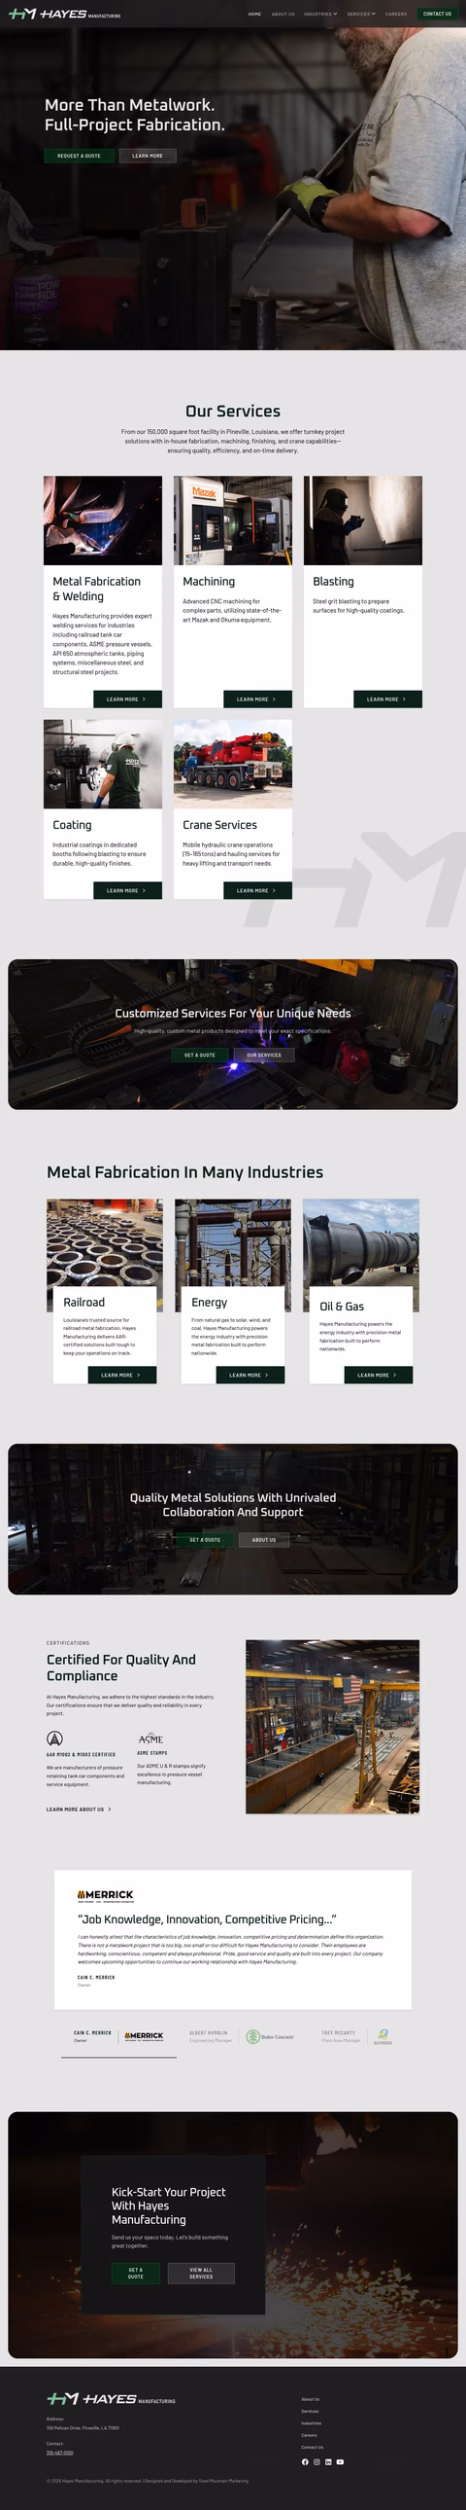
Task: Open the Coating card photo
Action: pyautogui.click(x=103, y=764)
